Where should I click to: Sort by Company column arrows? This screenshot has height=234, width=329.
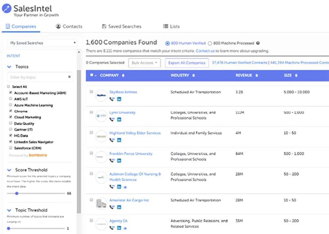(x=123, y=75)
